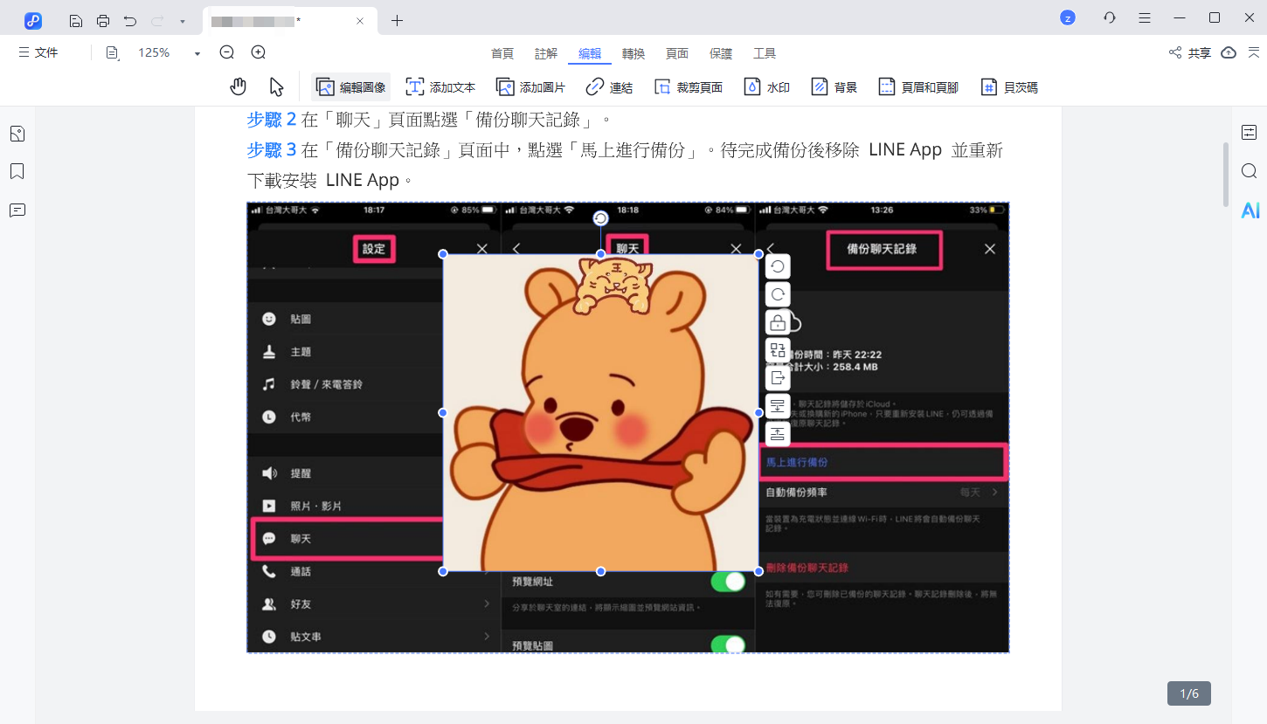The width and height of the screenshot is (1267, 724).
Task: Choose the 添加圖片 tool
Action: tap(530, 87)
